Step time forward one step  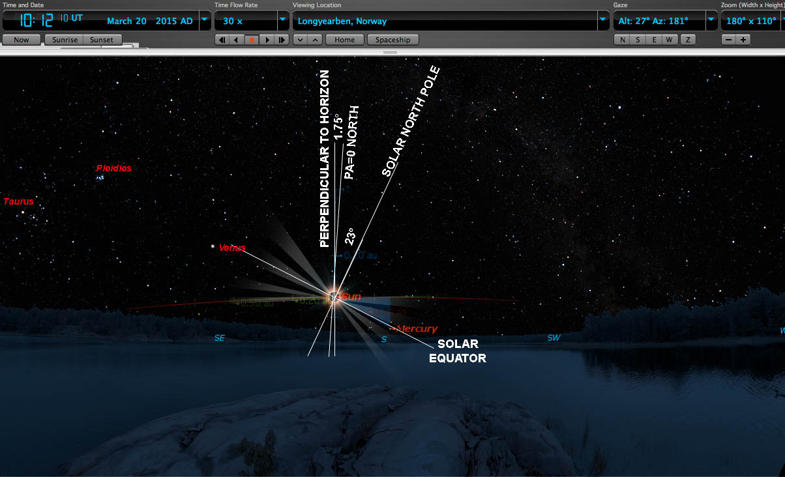click(x=282, y=40)
